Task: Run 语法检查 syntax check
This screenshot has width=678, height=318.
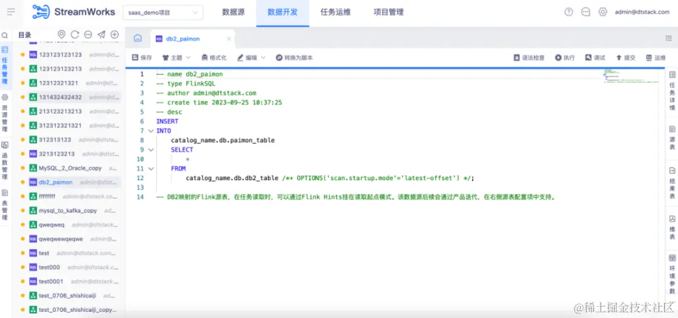Action: pyautogui.click(x=529, y=58)
